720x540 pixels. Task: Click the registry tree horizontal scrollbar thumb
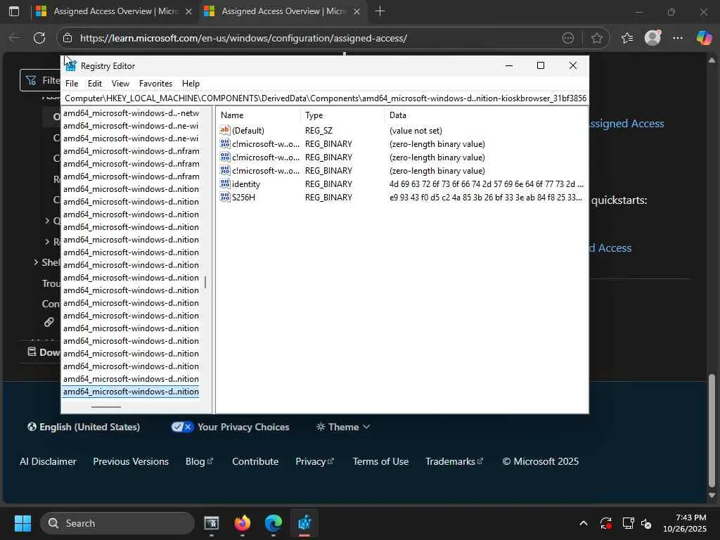coord(106,407)
